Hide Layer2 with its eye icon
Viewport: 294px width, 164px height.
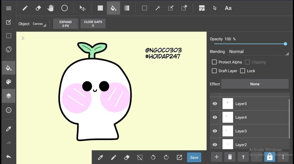click(x=215, y=145)
